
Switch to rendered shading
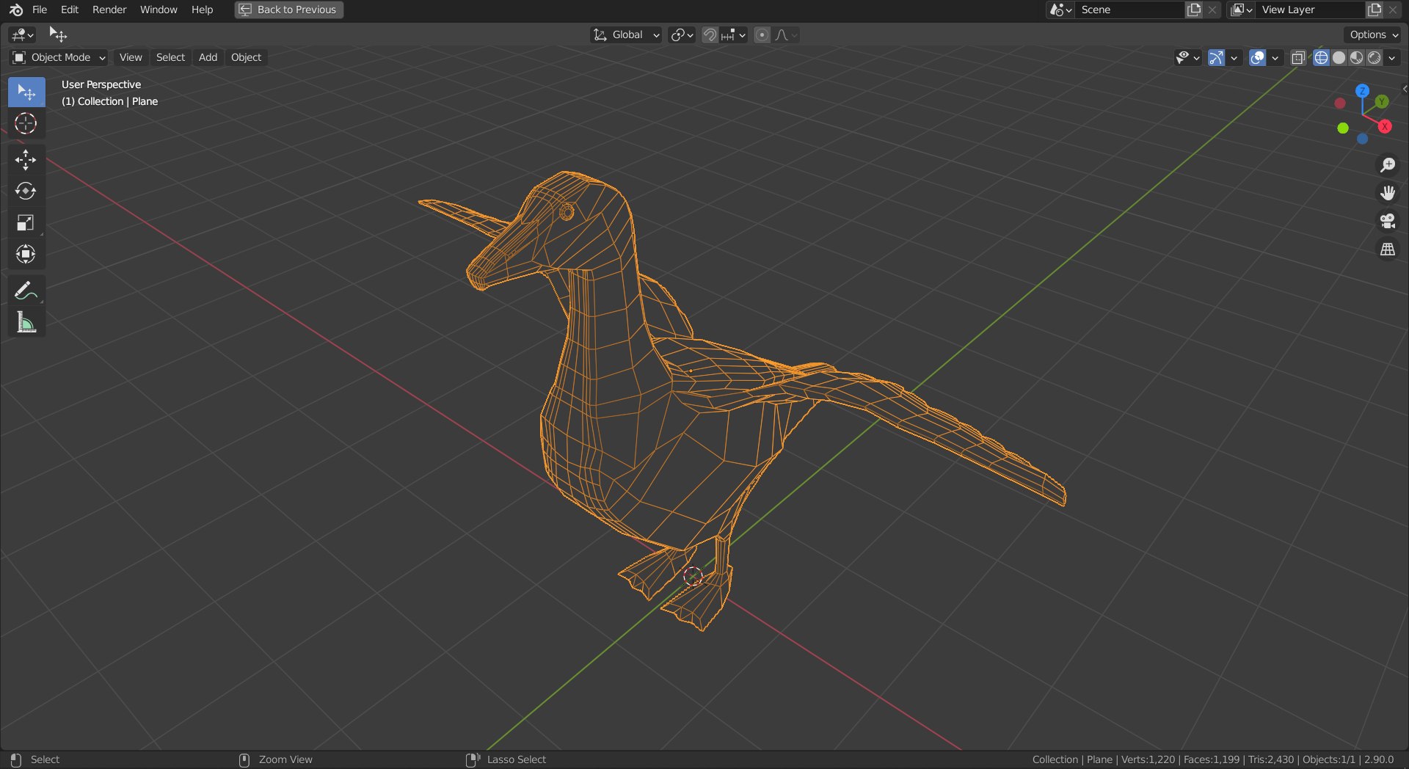[1374, 57]
